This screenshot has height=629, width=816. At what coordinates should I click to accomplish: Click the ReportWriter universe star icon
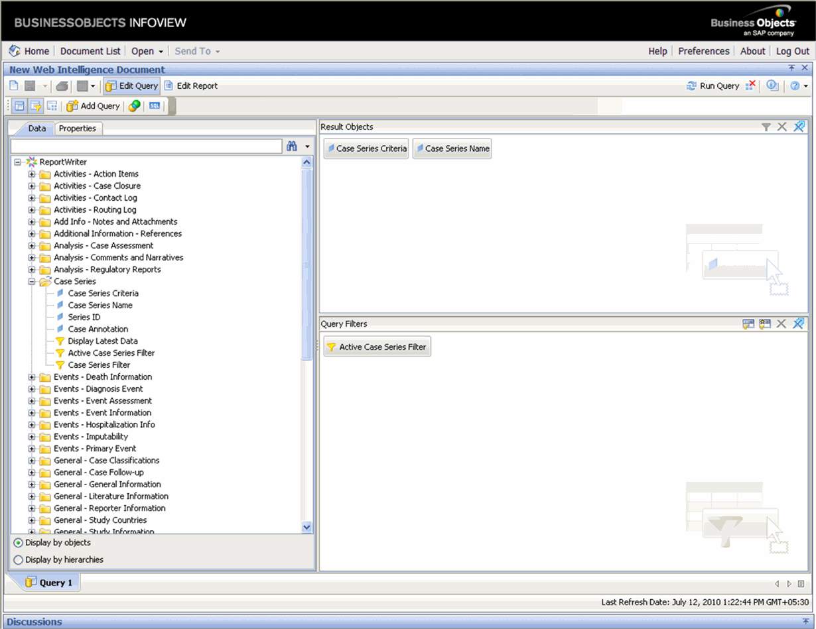coord(31,162)
